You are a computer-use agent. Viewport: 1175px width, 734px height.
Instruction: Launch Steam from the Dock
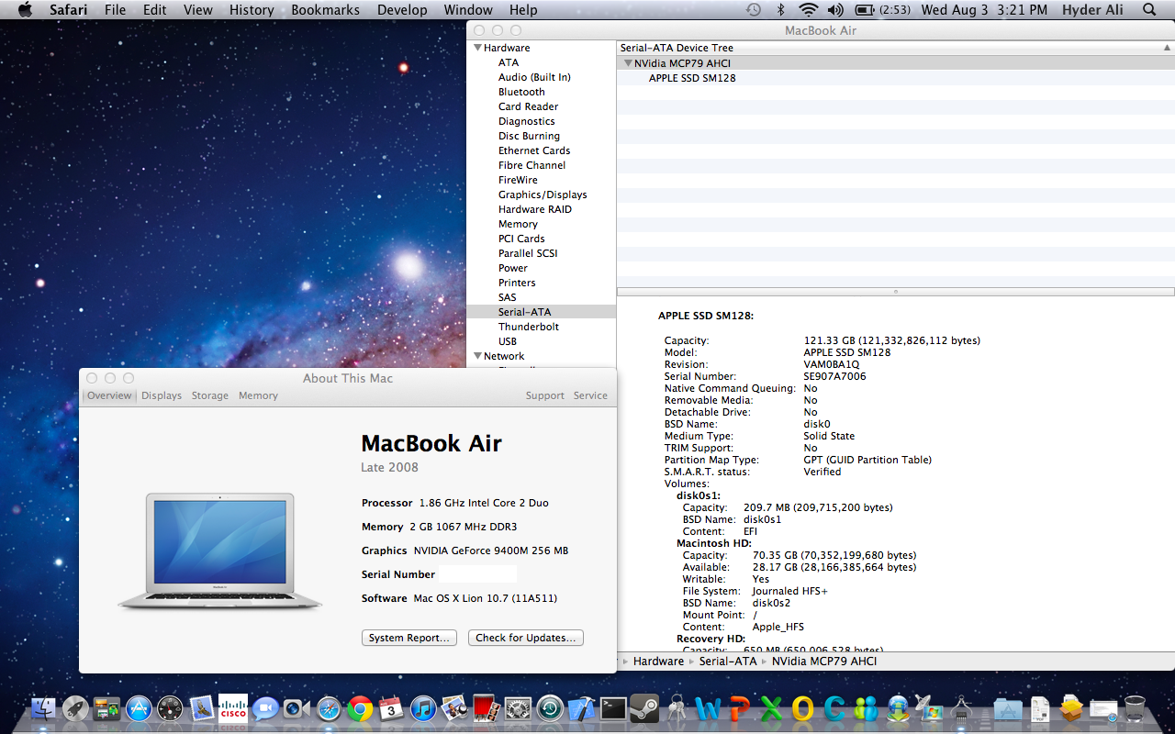[x=644, y=708]
